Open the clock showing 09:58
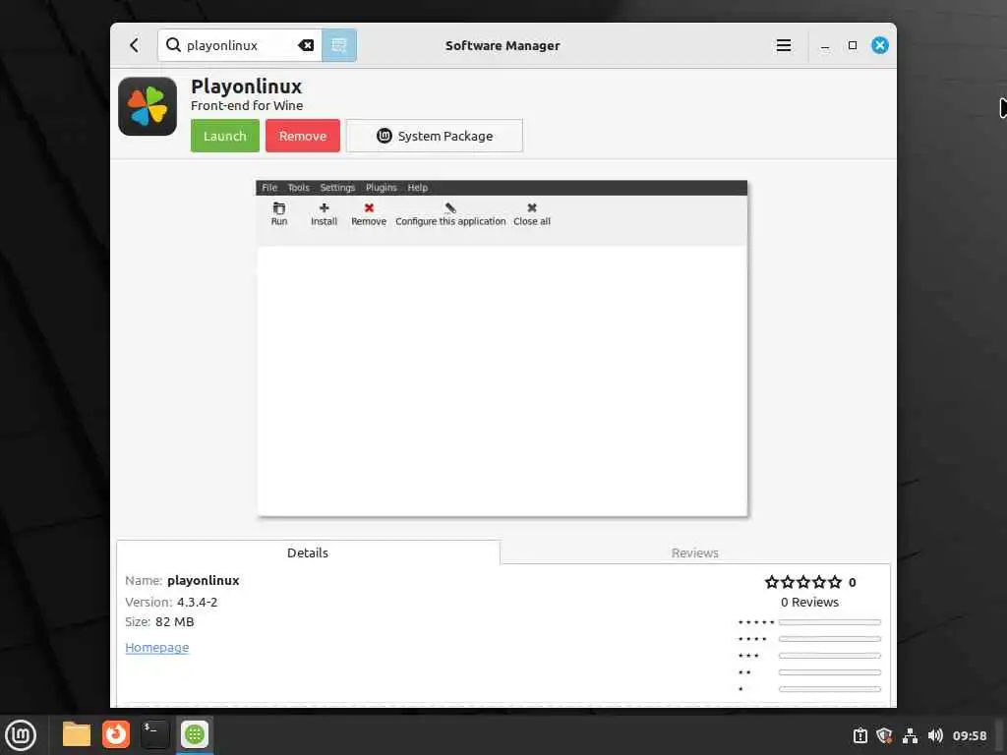The height and width of the screenshot is (755, 1007). (969, 735)
